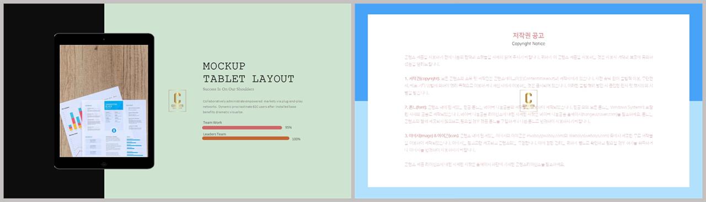Click the '3. 이미지(image) & 아이콘(icon)' paragraph

click(528, 143)
